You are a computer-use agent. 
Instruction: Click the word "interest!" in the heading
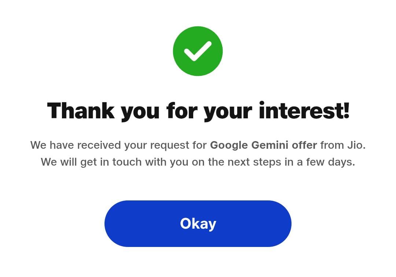304,110
